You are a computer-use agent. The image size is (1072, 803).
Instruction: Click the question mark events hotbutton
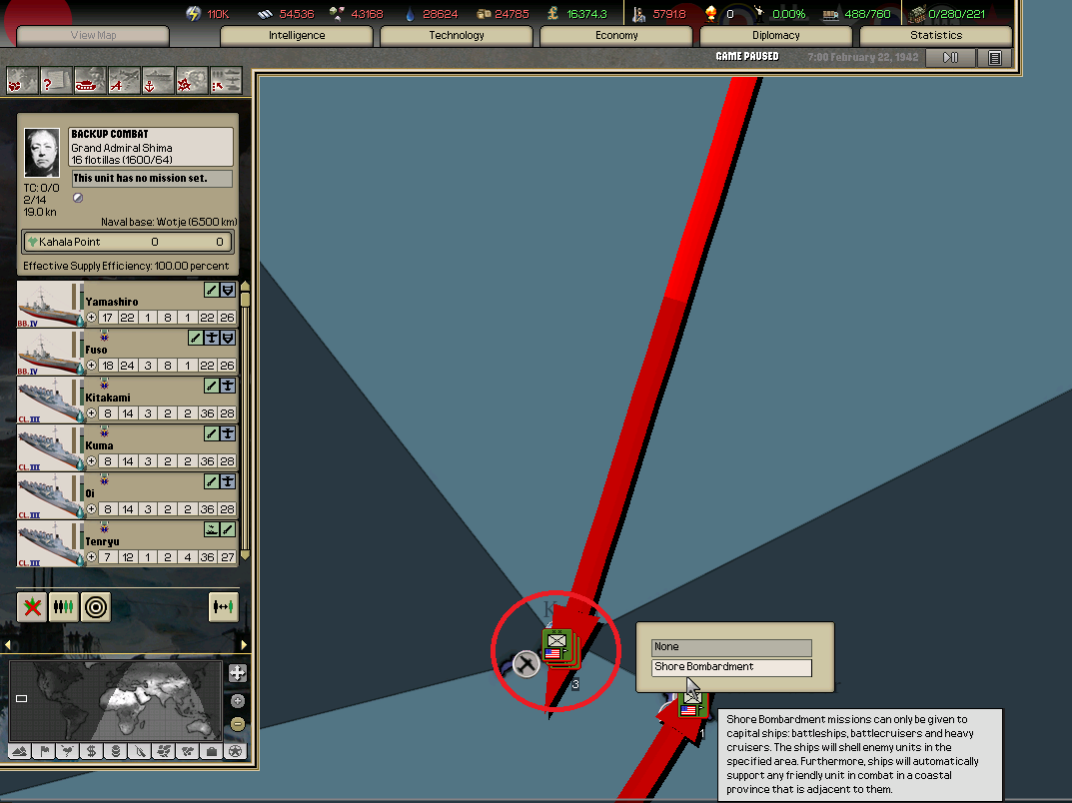[x=55, y=79]
